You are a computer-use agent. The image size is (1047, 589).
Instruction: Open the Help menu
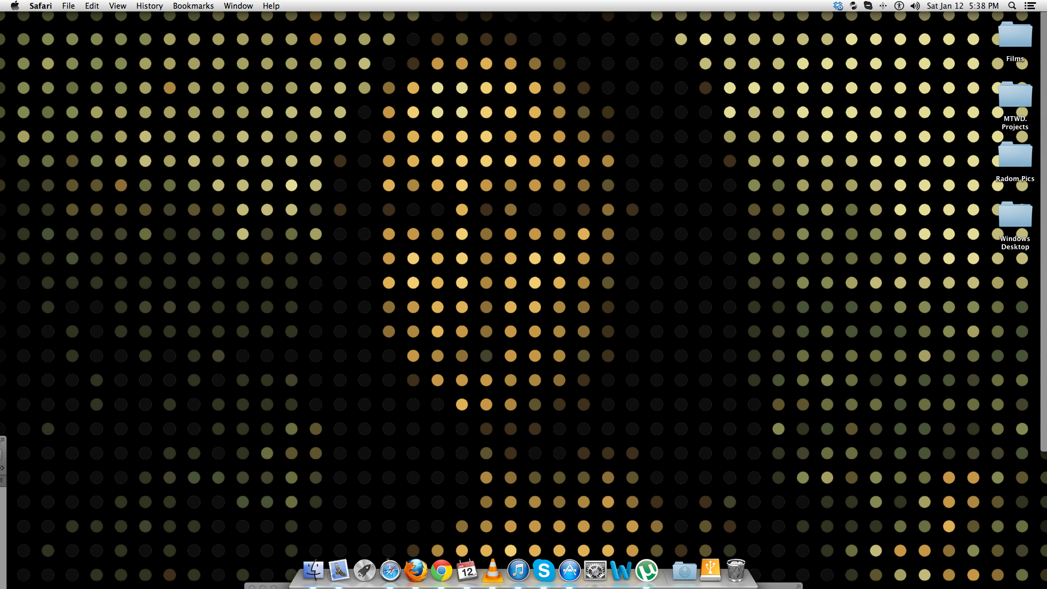271,6
